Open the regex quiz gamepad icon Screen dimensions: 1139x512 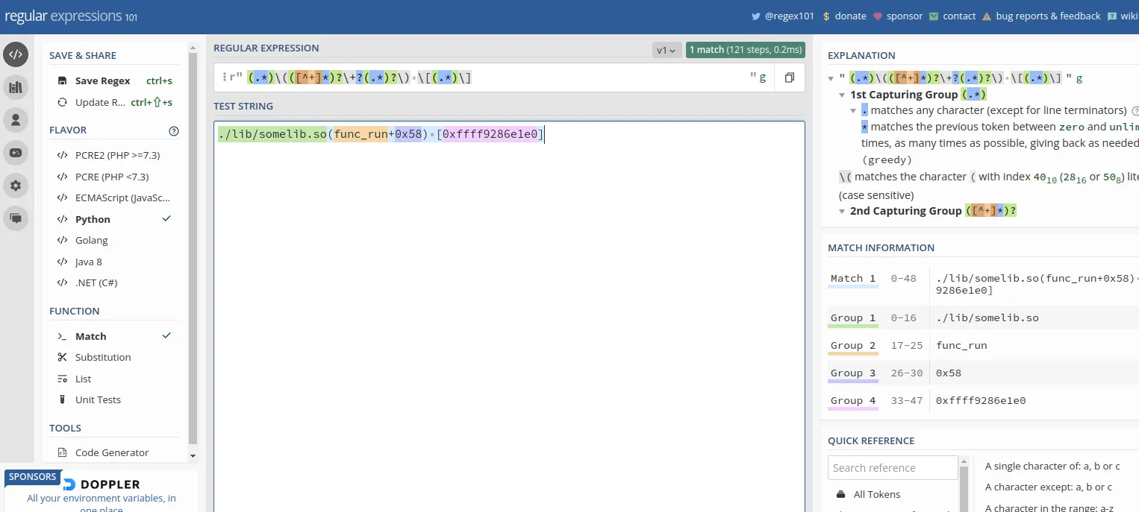pyautogui.click(x=16, y=153)
